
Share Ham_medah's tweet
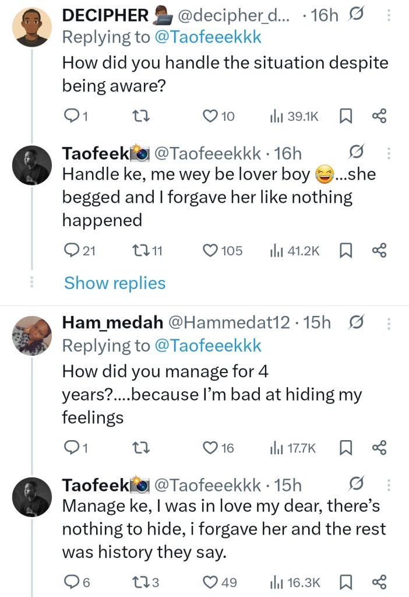[379, 448]
